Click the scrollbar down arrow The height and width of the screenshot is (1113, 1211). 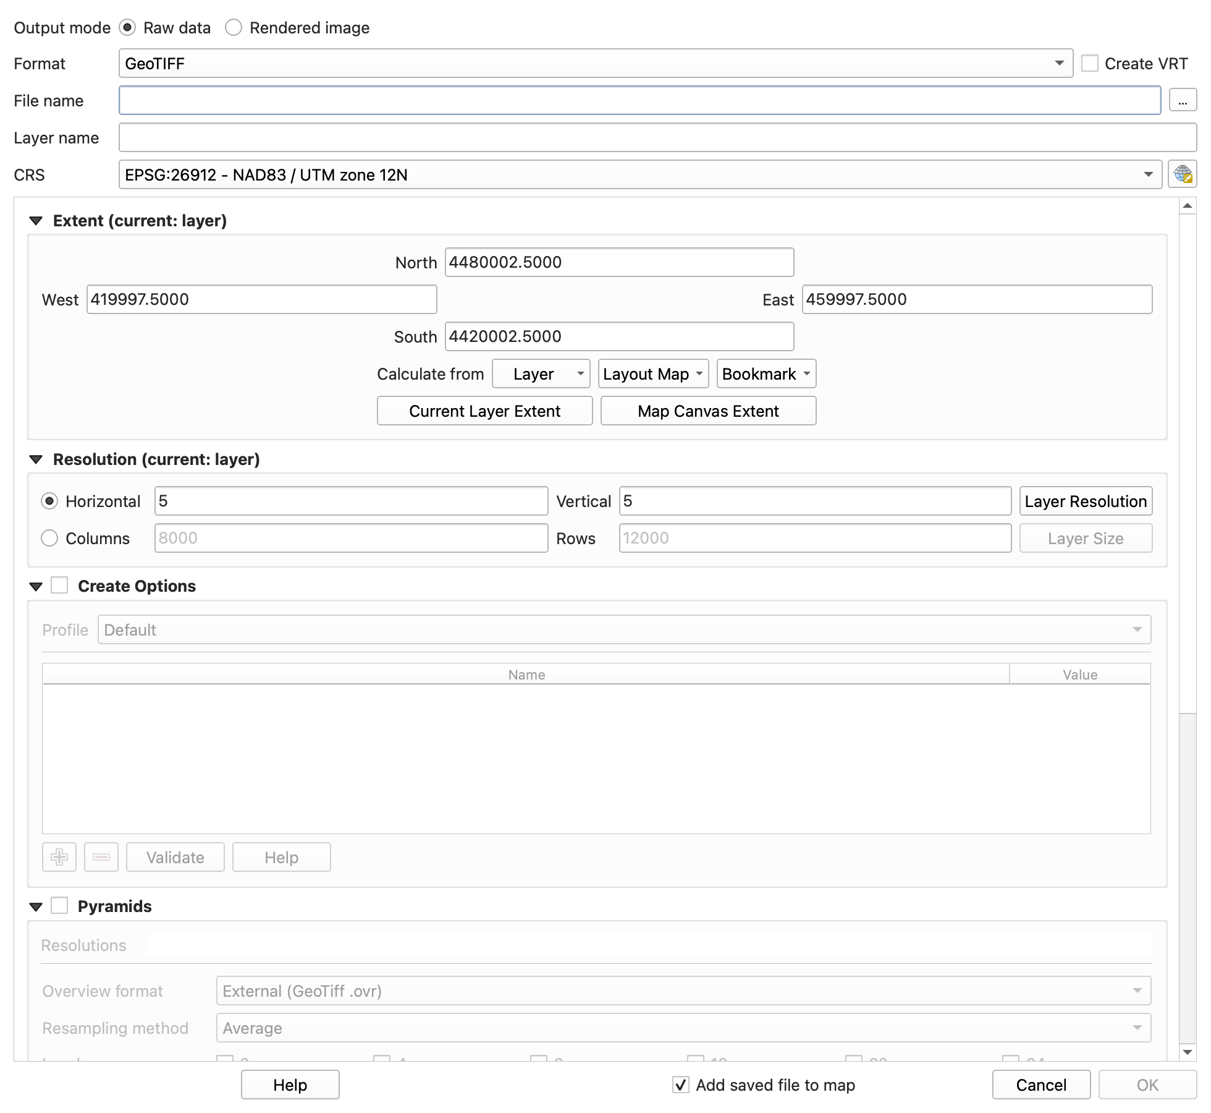1187,1052
